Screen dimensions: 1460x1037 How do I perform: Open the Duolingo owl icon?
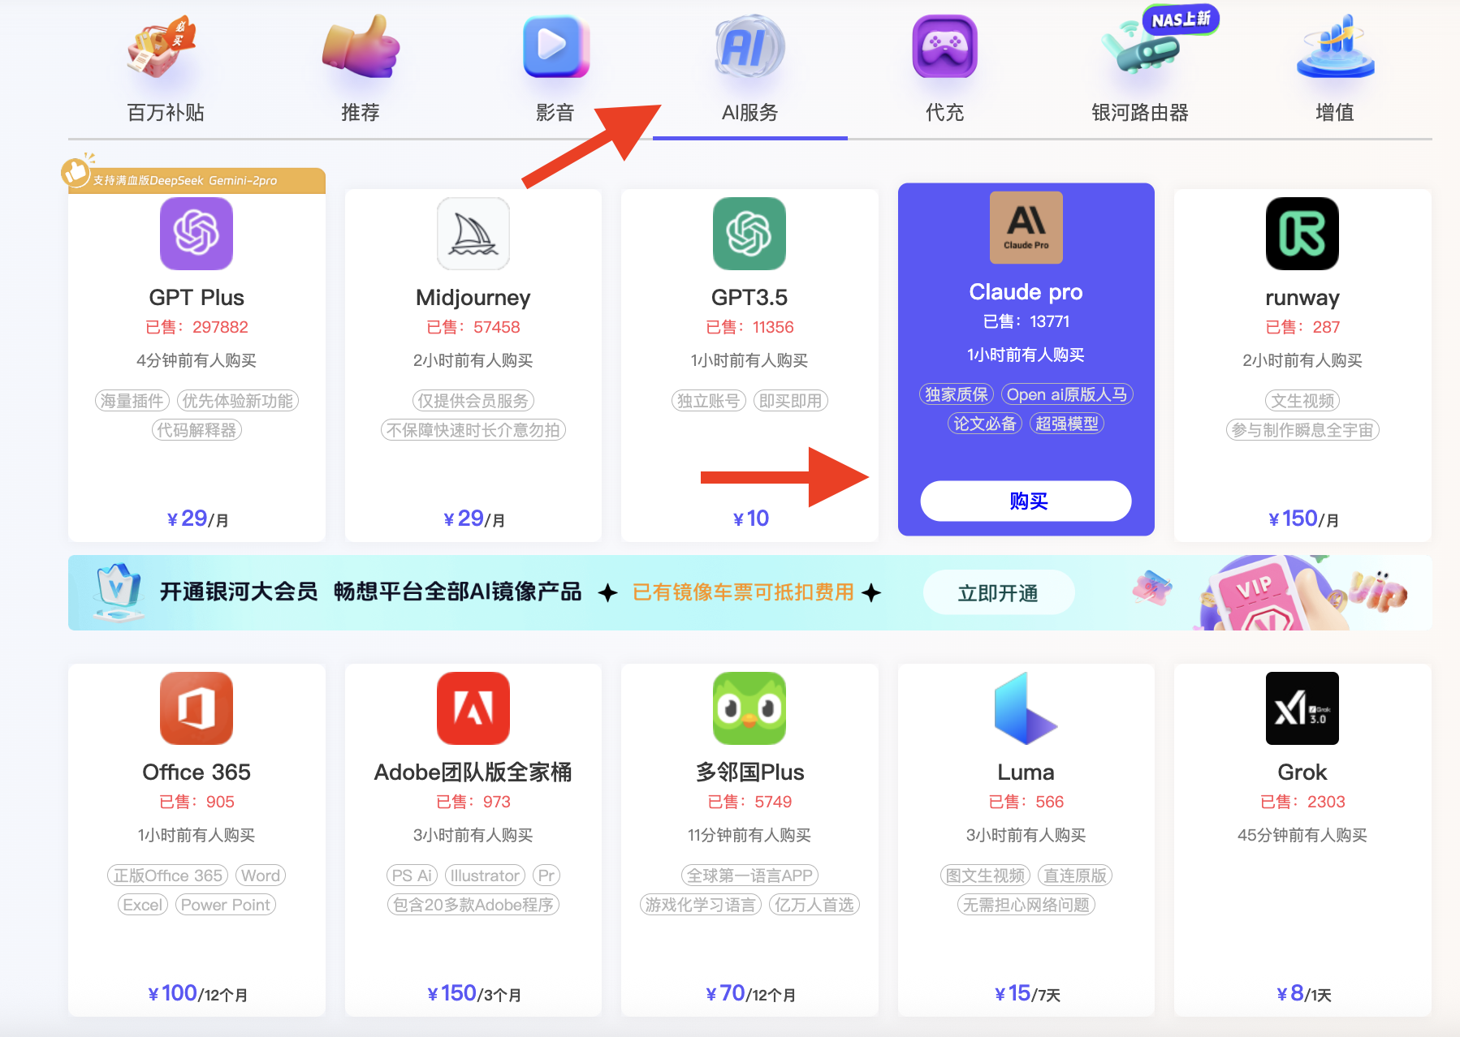tap(749, 708)
